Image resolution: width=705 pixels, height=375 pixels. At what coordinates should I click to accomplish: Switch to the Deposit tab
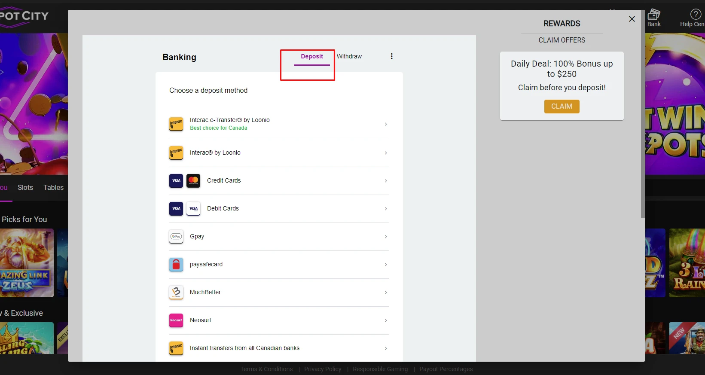tap(312, 57)
